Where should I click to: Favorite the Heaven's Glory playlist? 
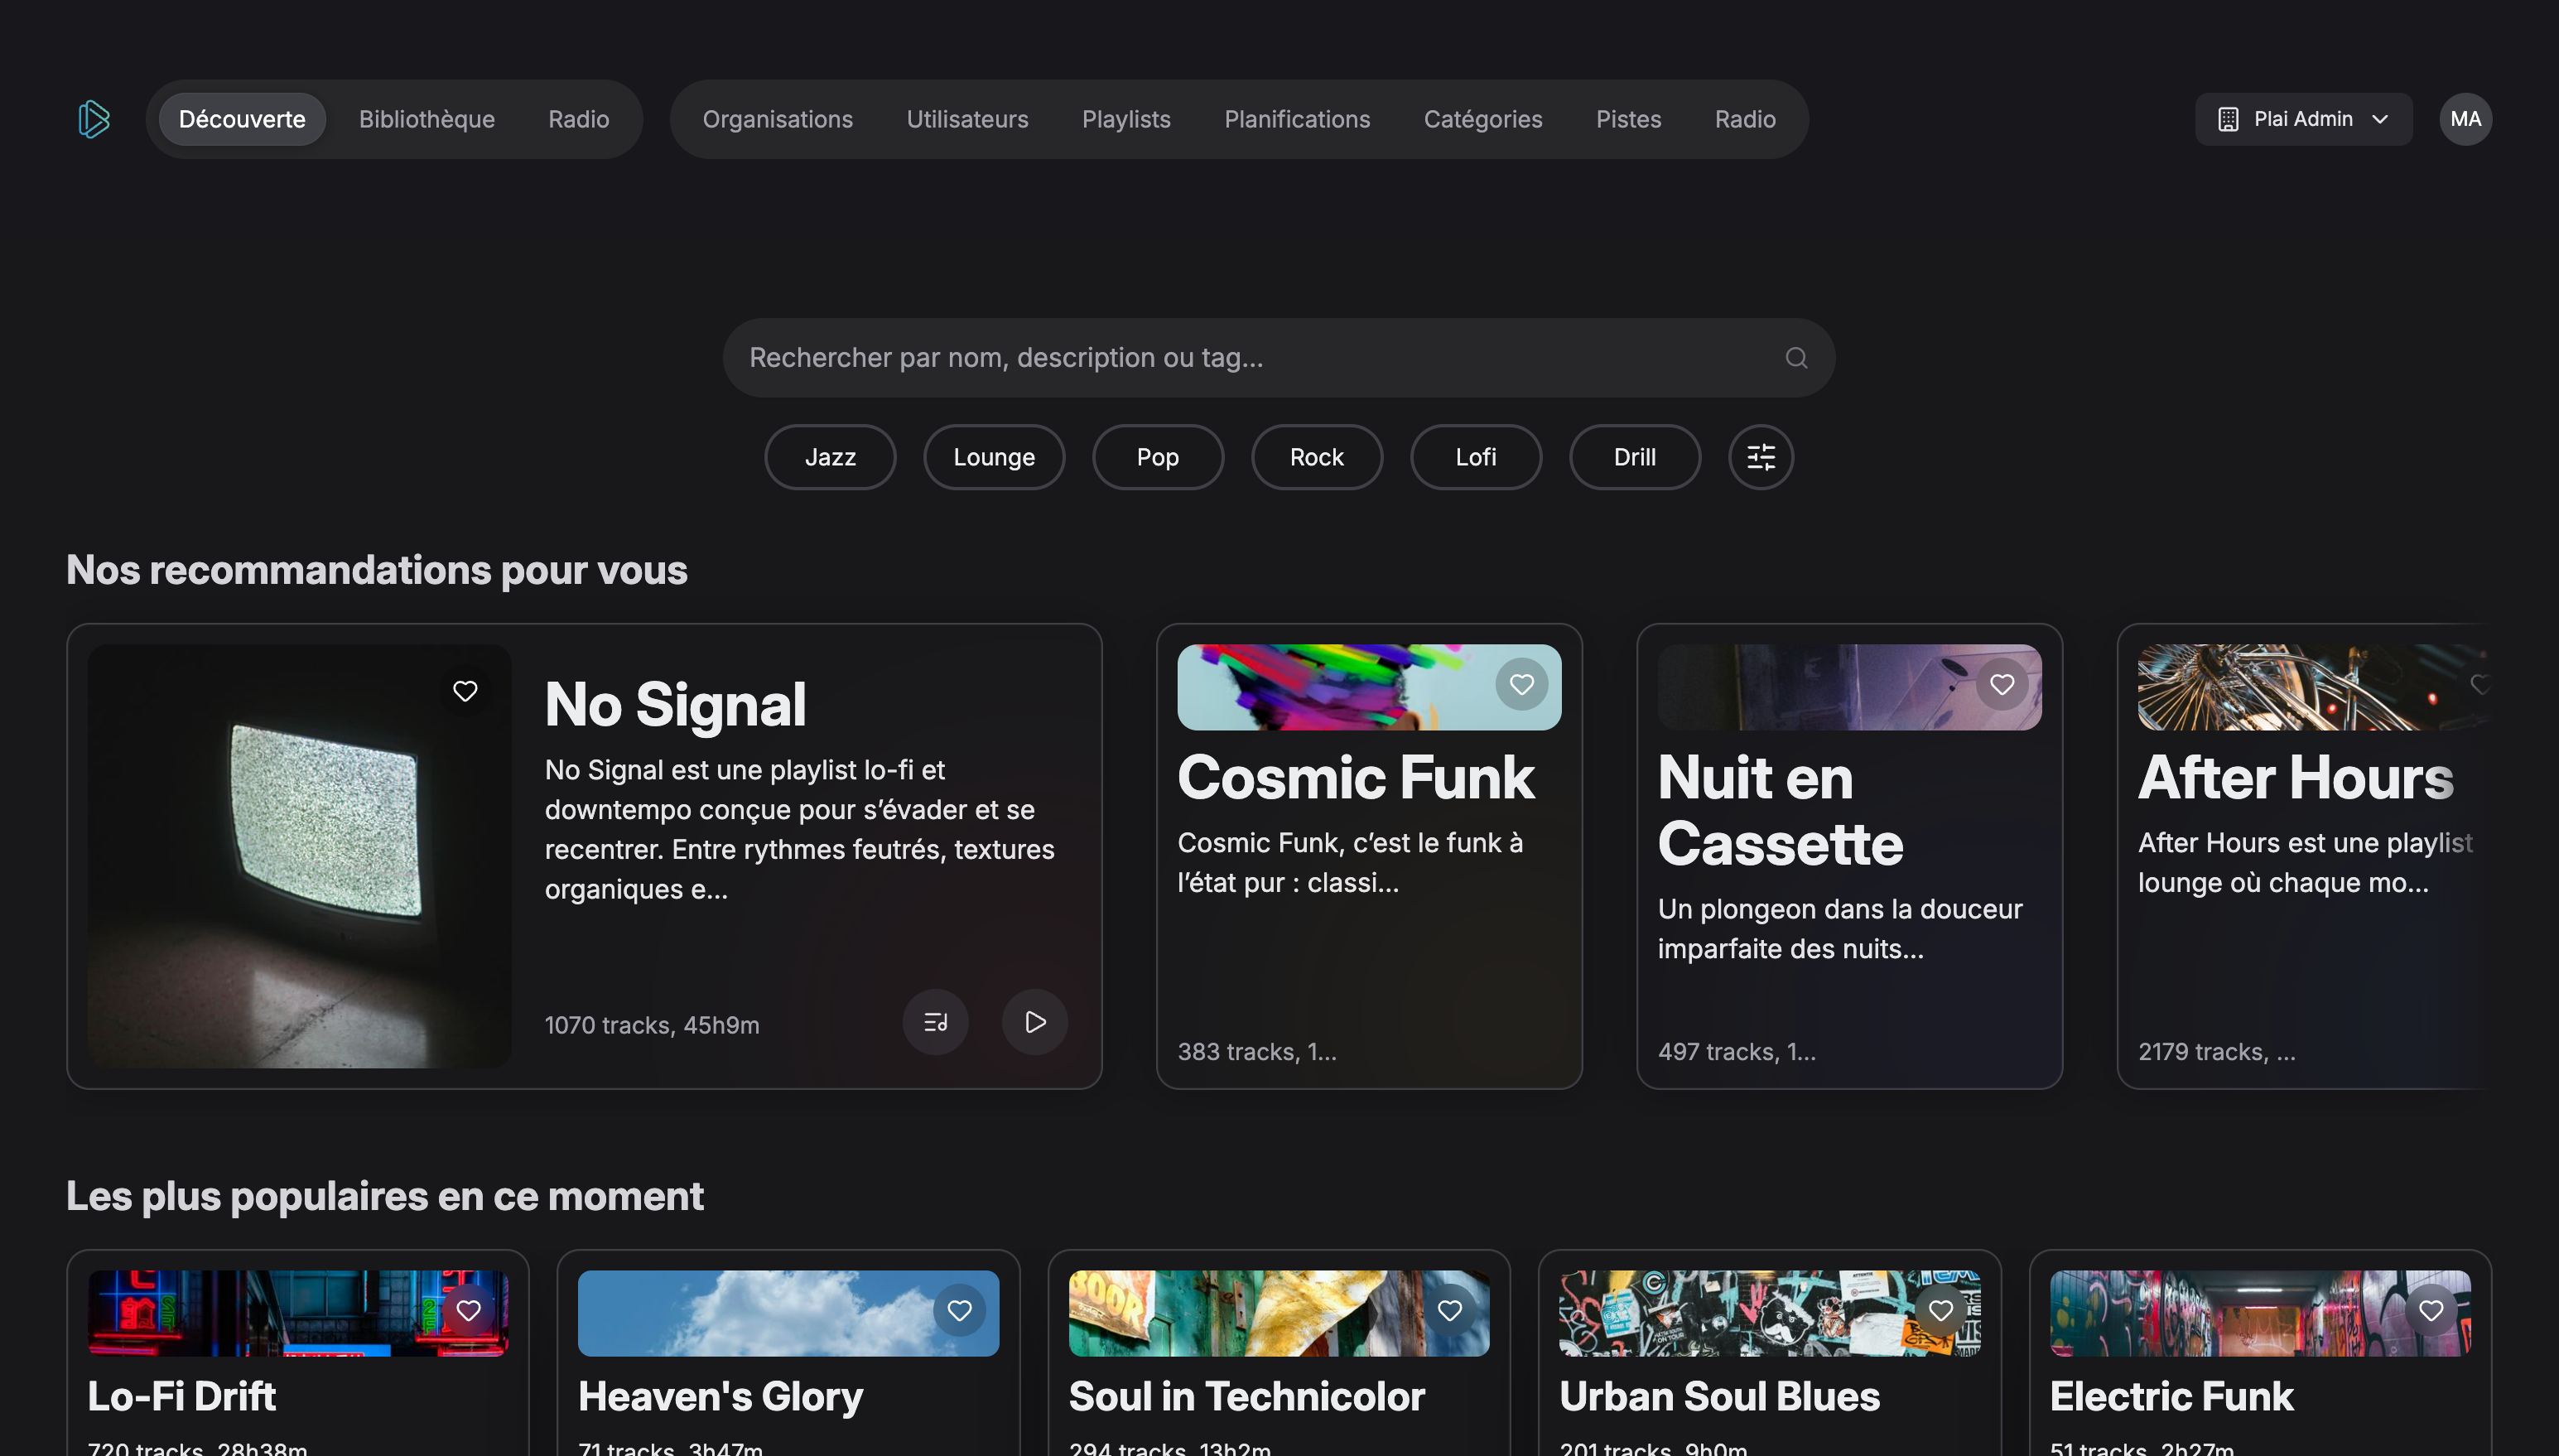coord(959,1310)
